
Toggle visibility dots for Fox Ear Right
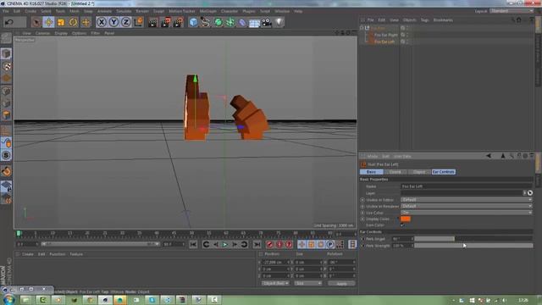coord(407,35)
